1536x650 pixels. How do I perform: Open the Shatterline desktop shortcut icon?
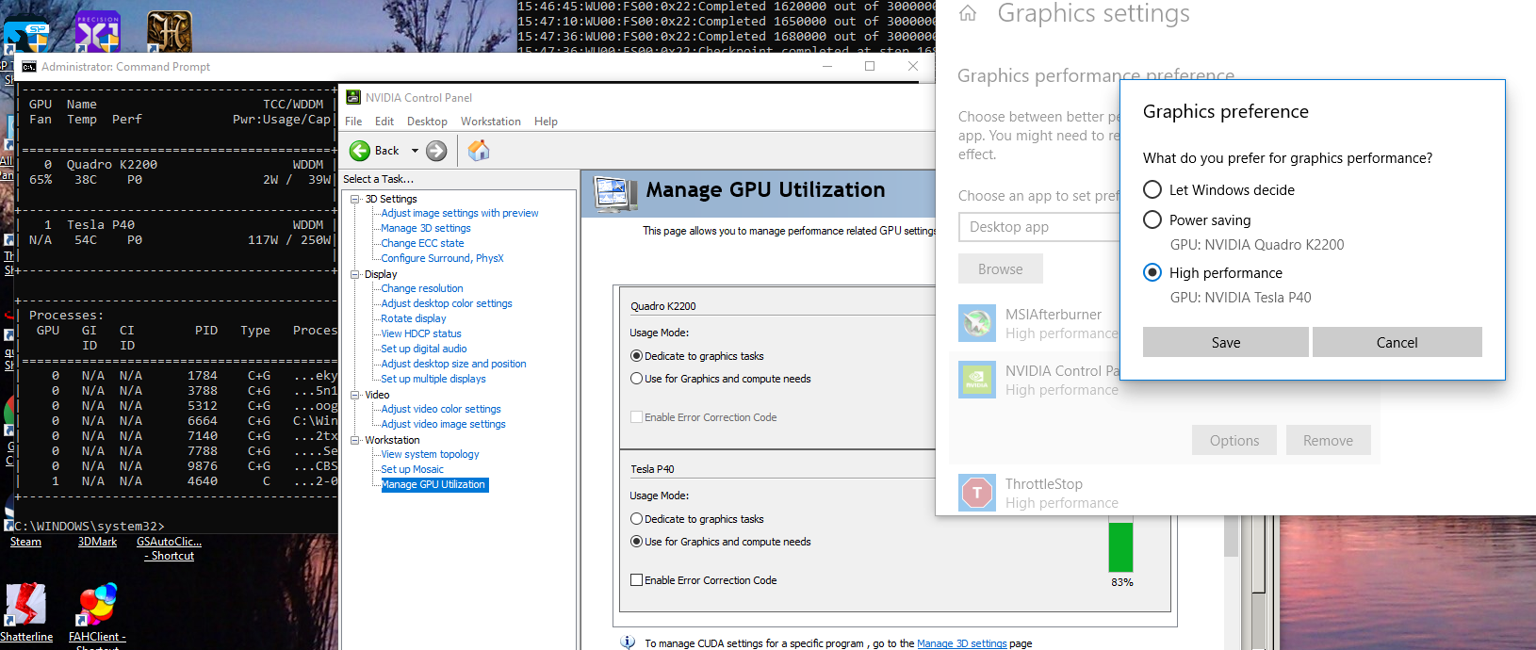[x=25, y=605]
